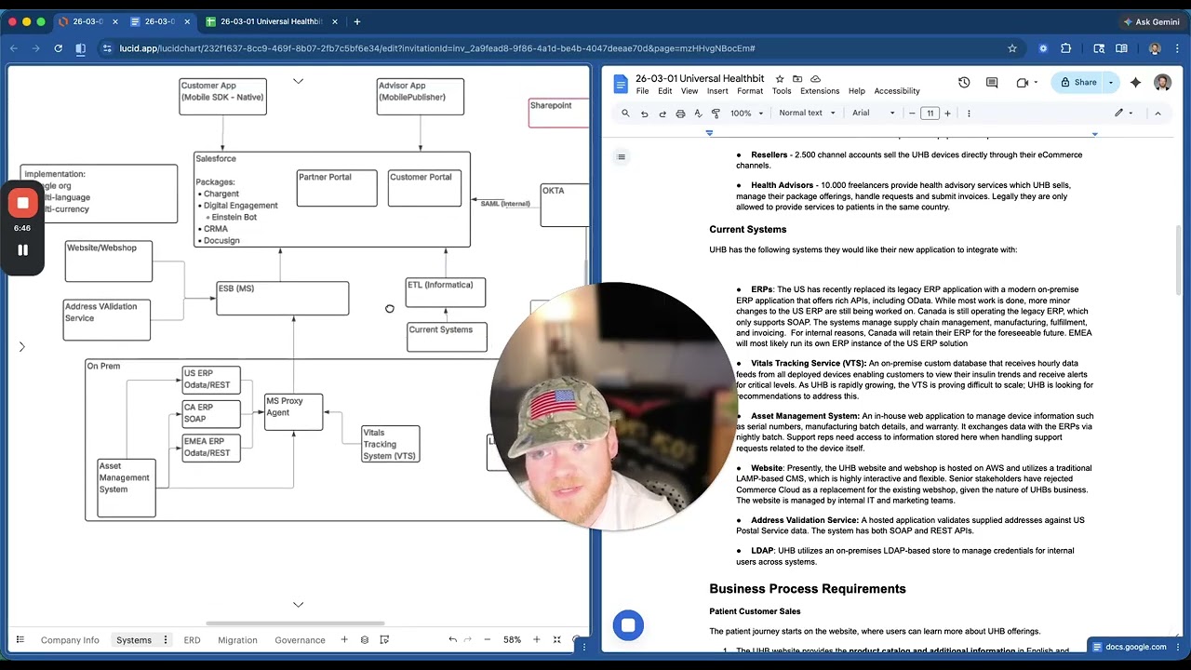Start a video call from Google Docs
The image size is (1191, 670).
tap(1023, 83)
